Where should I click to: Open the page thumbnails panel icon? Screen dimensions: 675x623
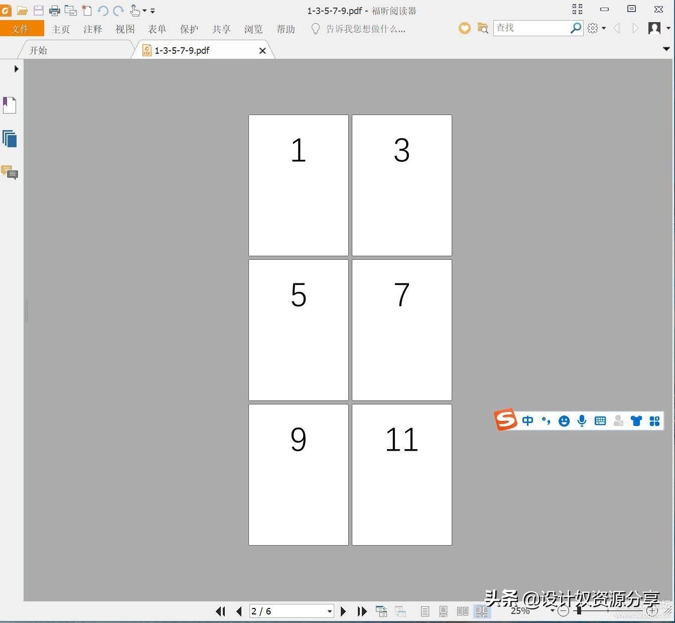[10, 139]
